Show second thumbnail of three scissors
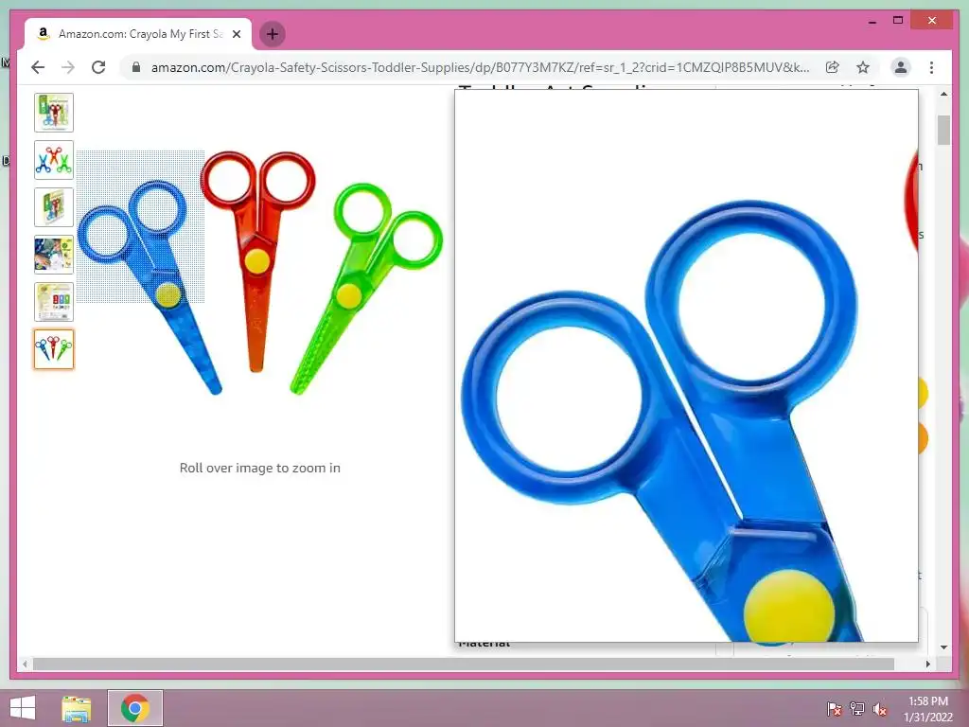969x727 pixels. [54, 160]
